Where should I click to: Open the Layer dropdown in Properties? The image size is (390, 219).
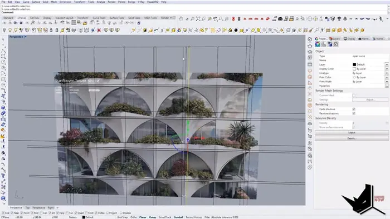387,64
